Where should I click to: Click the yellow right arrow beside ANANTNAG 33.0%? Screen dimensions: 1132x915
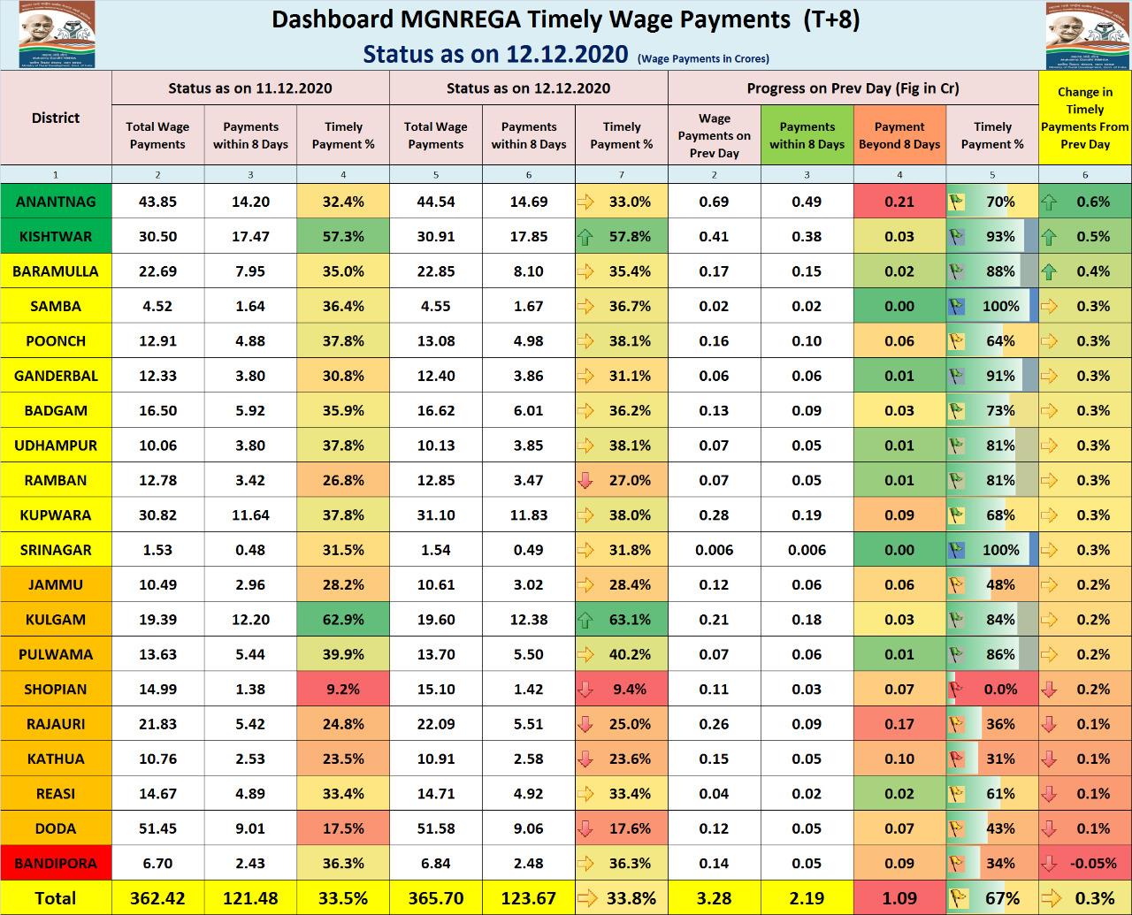tap(586, 202)
